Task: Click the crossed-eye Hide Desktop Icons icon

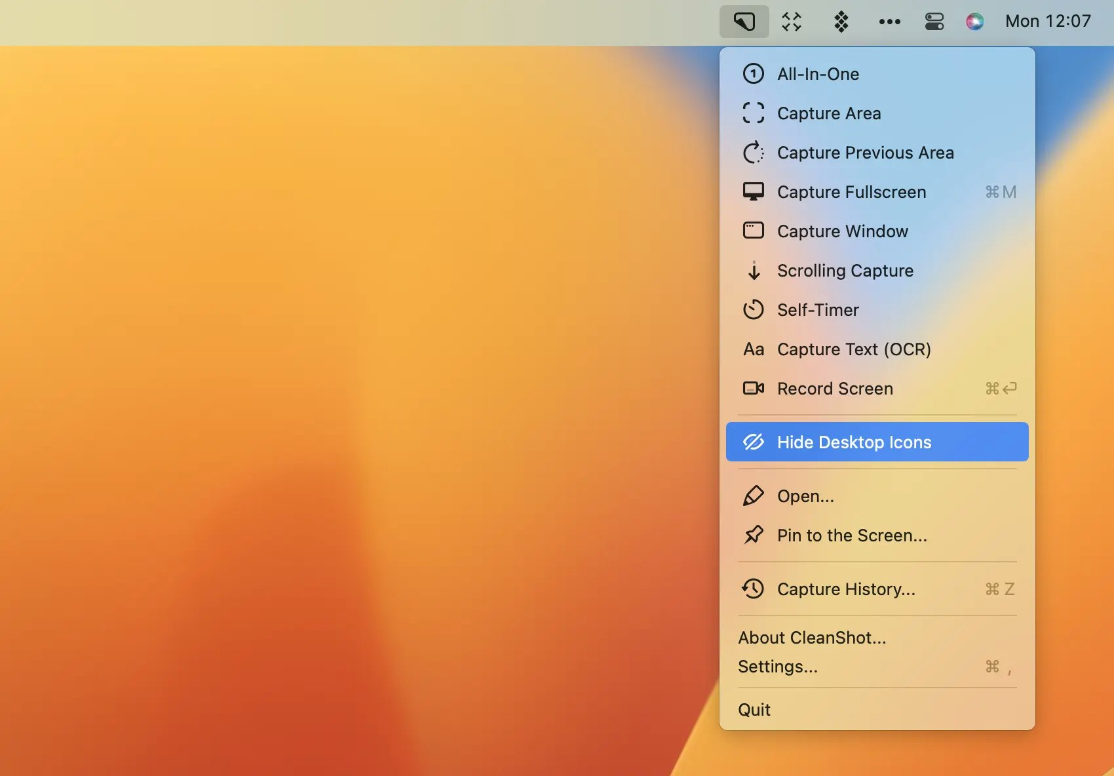Action: coord(754,442)
